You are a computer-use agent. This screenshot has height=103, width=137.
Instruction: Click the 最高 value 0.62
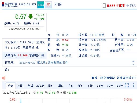click(65, 40)
